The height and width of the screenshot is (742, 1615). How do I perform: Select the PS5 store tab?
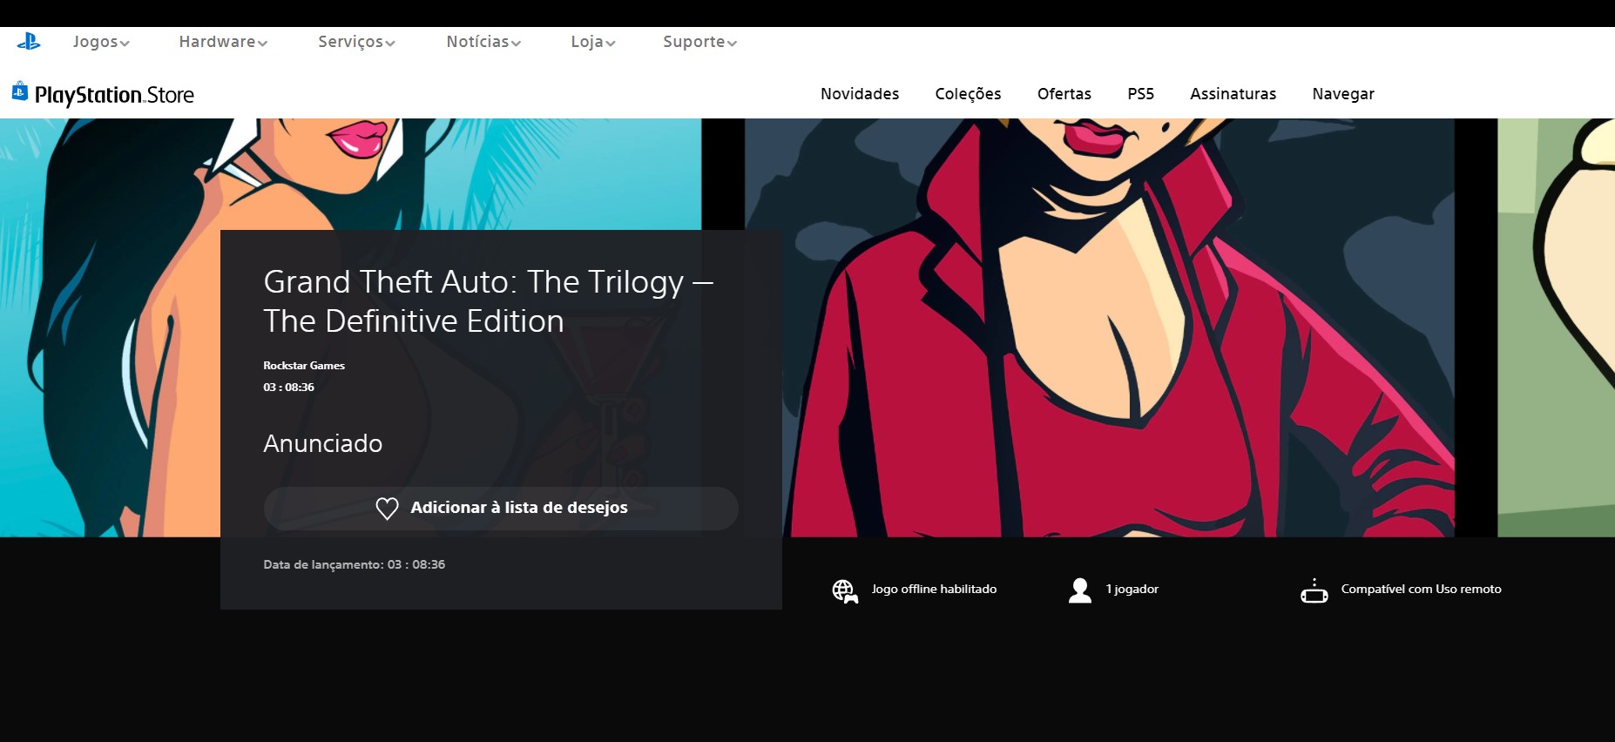click(x=1140, y=94)
